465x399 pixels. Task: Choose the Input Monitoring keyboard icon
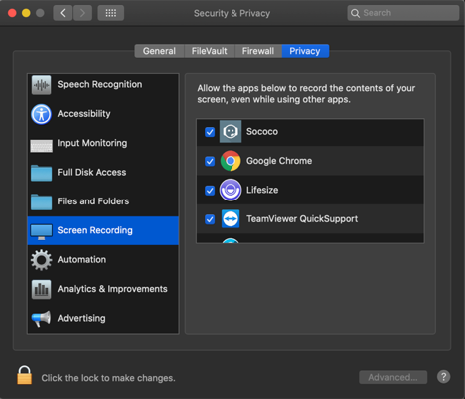pyautogui.click(x=41, y=145)
